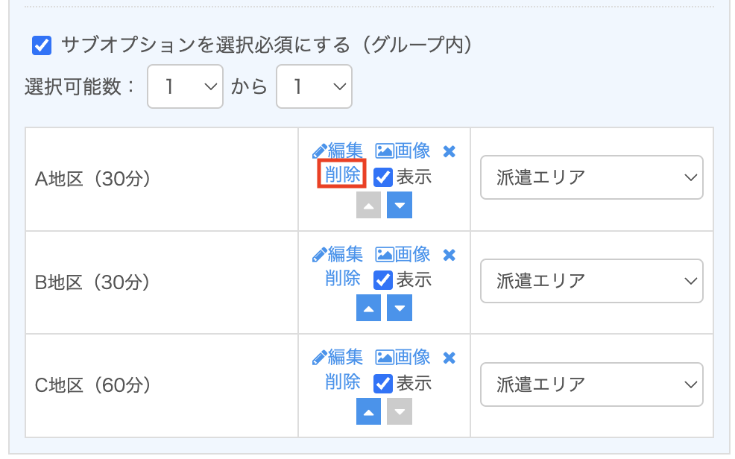The height and width of the screenshot is (459, 735).
Task: Toggle the 表示 checkbox for B地区
Action: pyautogui.click(x=383, y=280)
